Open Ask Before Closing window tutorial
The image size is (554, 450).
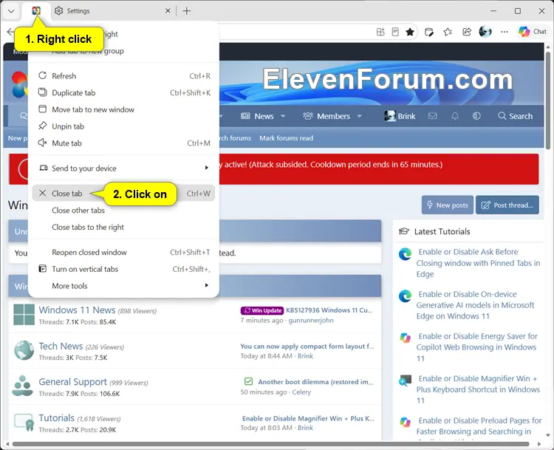[x=478, y=262]
